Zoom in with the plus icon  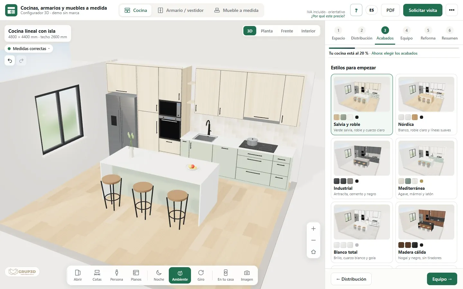coord(313,229)
